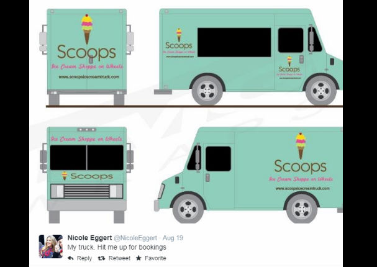Open the Nicole Eggert display name link

89,238
